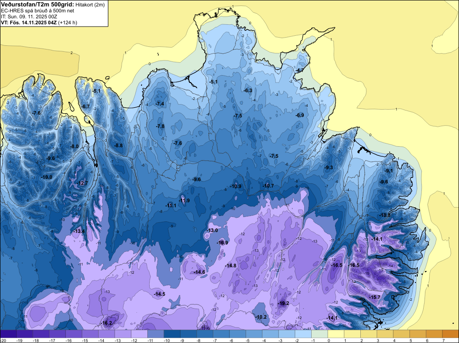Click the light yellow legend swatch labeled 0
The image size is (459, 343).
336,334
